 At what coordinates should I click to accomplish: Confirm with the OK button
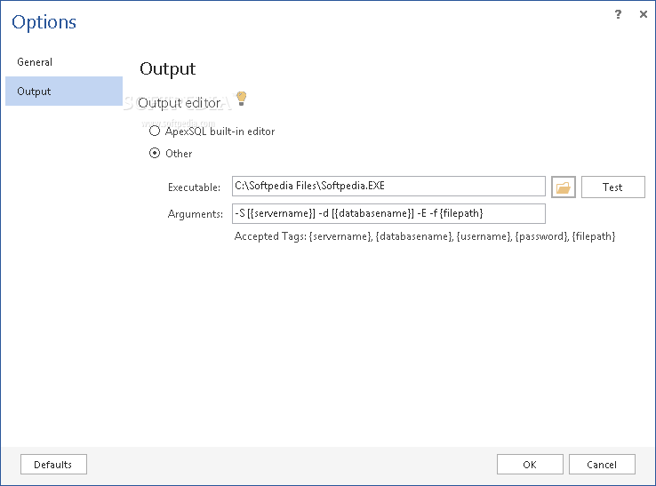(x=530, y=465)
